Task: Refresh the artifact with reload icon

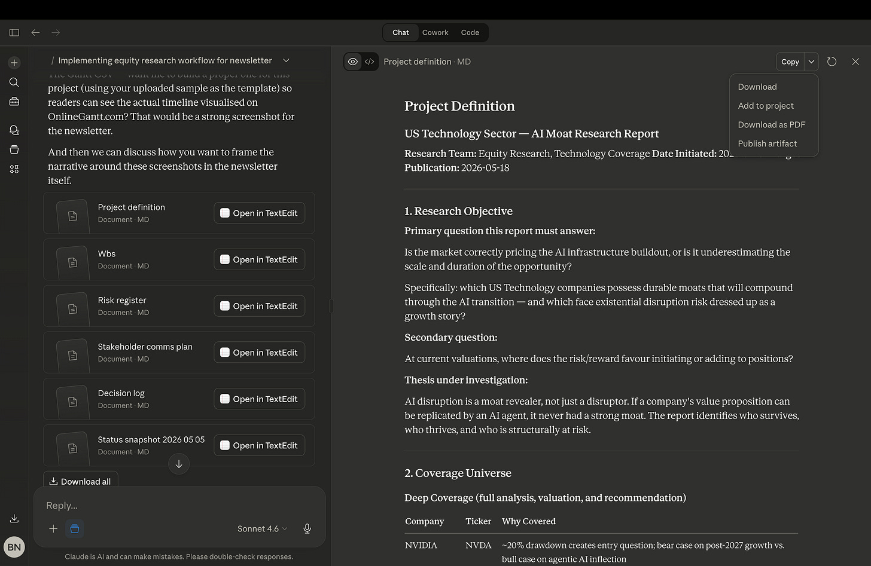Action: (832, 62)
